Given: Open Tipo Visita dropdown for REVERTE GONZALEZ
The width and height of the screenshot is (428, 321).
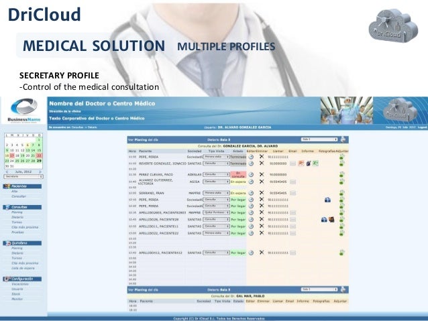Looking at the screenshot, I should 216,164.
